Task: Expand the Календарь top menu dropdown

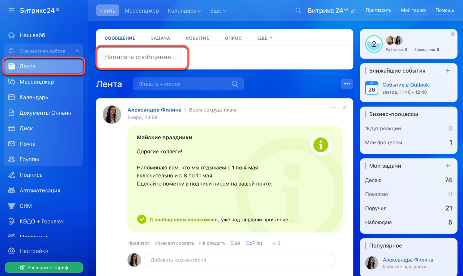Action: click(184, 11)
